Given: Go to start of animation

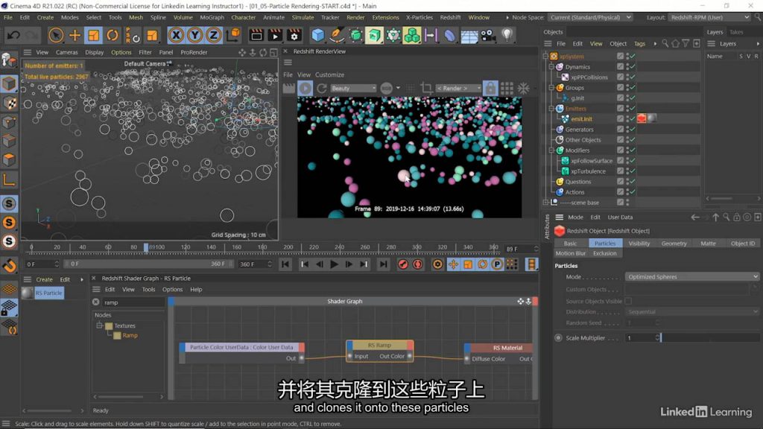Looking at the screenshot, I should (285, 264).
